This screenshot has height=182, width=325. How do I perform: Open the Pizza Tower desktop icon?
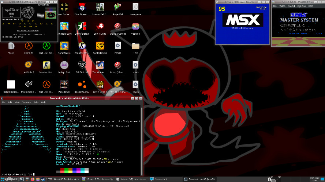click(64, 85)
